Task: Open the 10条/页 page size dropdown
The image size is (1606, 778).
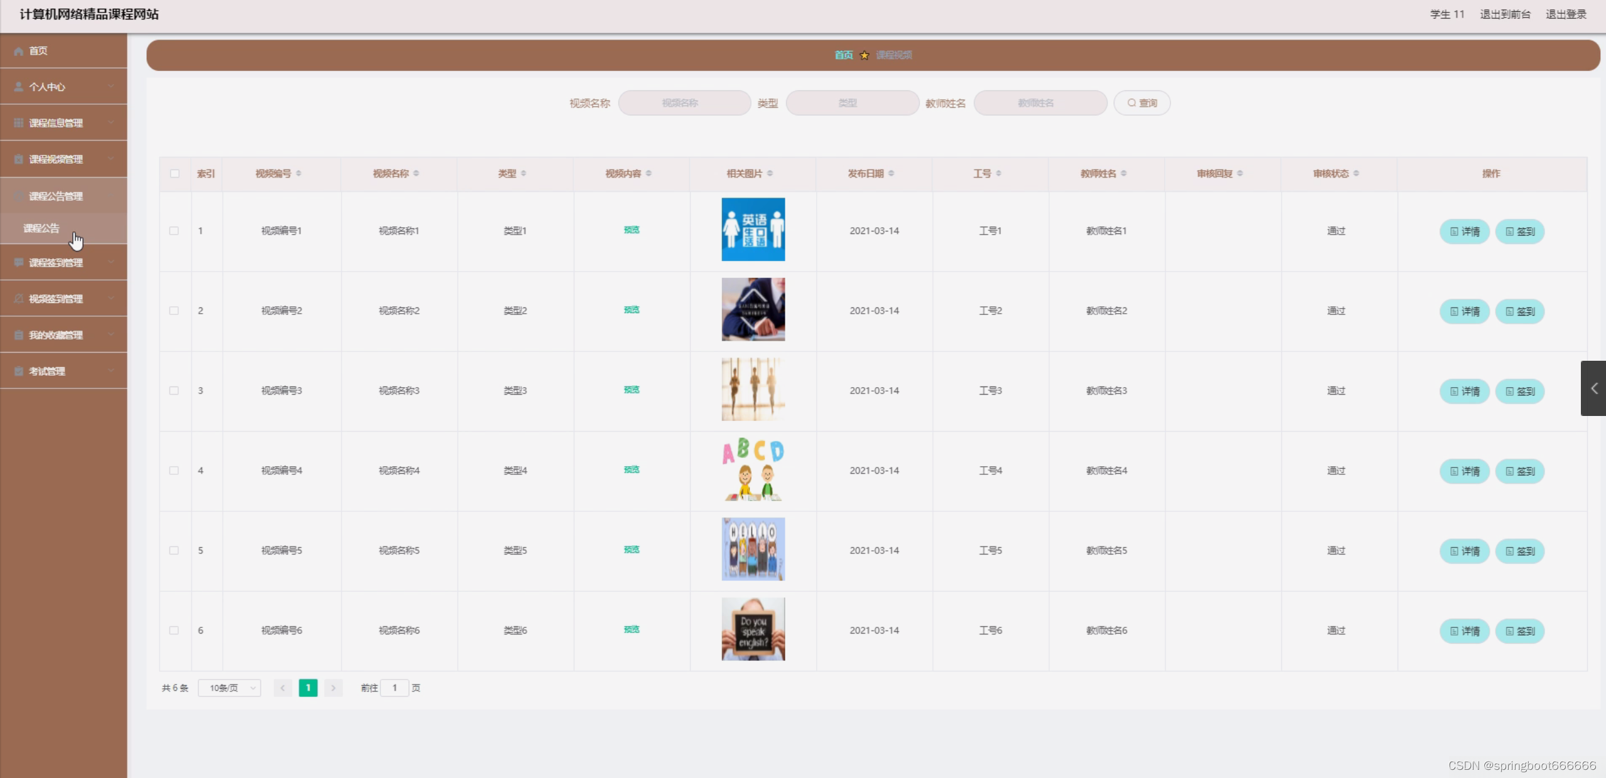Action: tap(229, 688)
